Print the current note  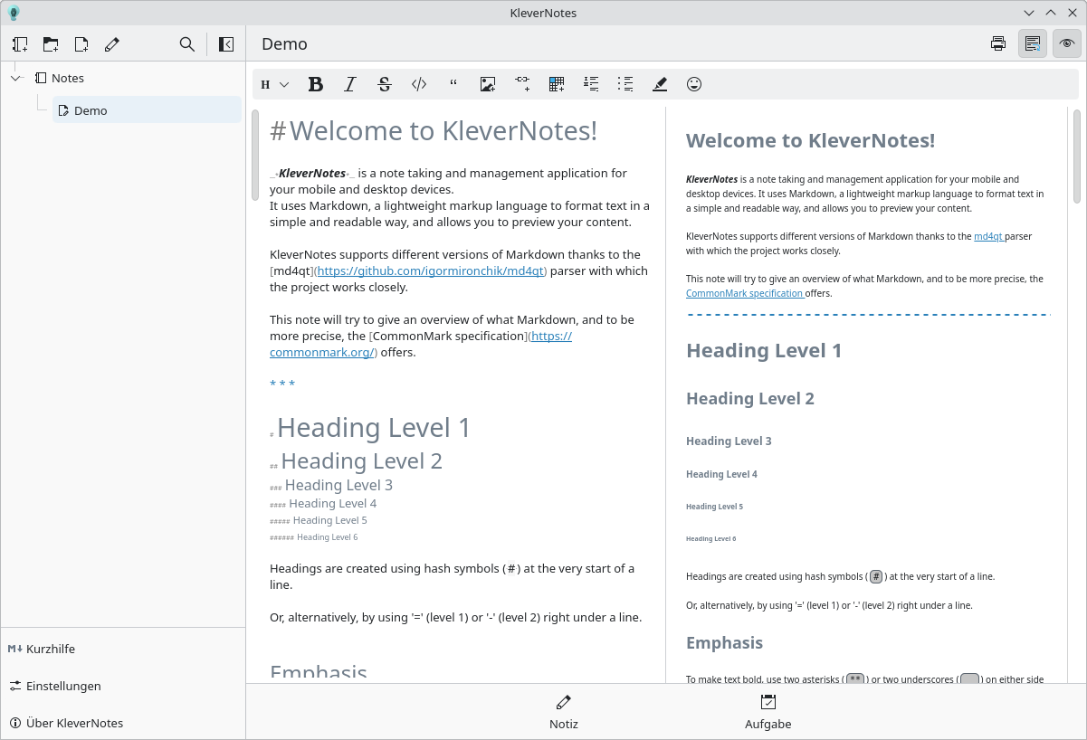click(x=997, y=43)
